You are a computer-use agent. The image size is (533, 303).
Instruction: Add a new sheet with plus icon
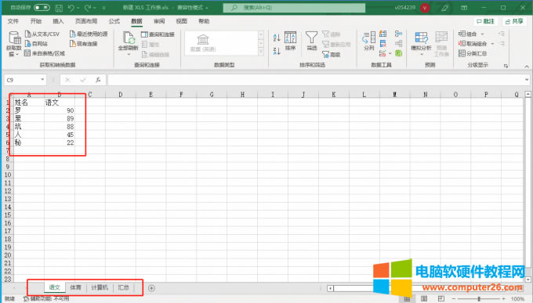151,288
